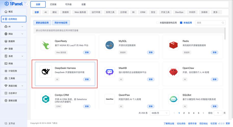The image size is (233, 127).
Task: Open 计划任务 scheduled tasks
Action: (14, 71)
